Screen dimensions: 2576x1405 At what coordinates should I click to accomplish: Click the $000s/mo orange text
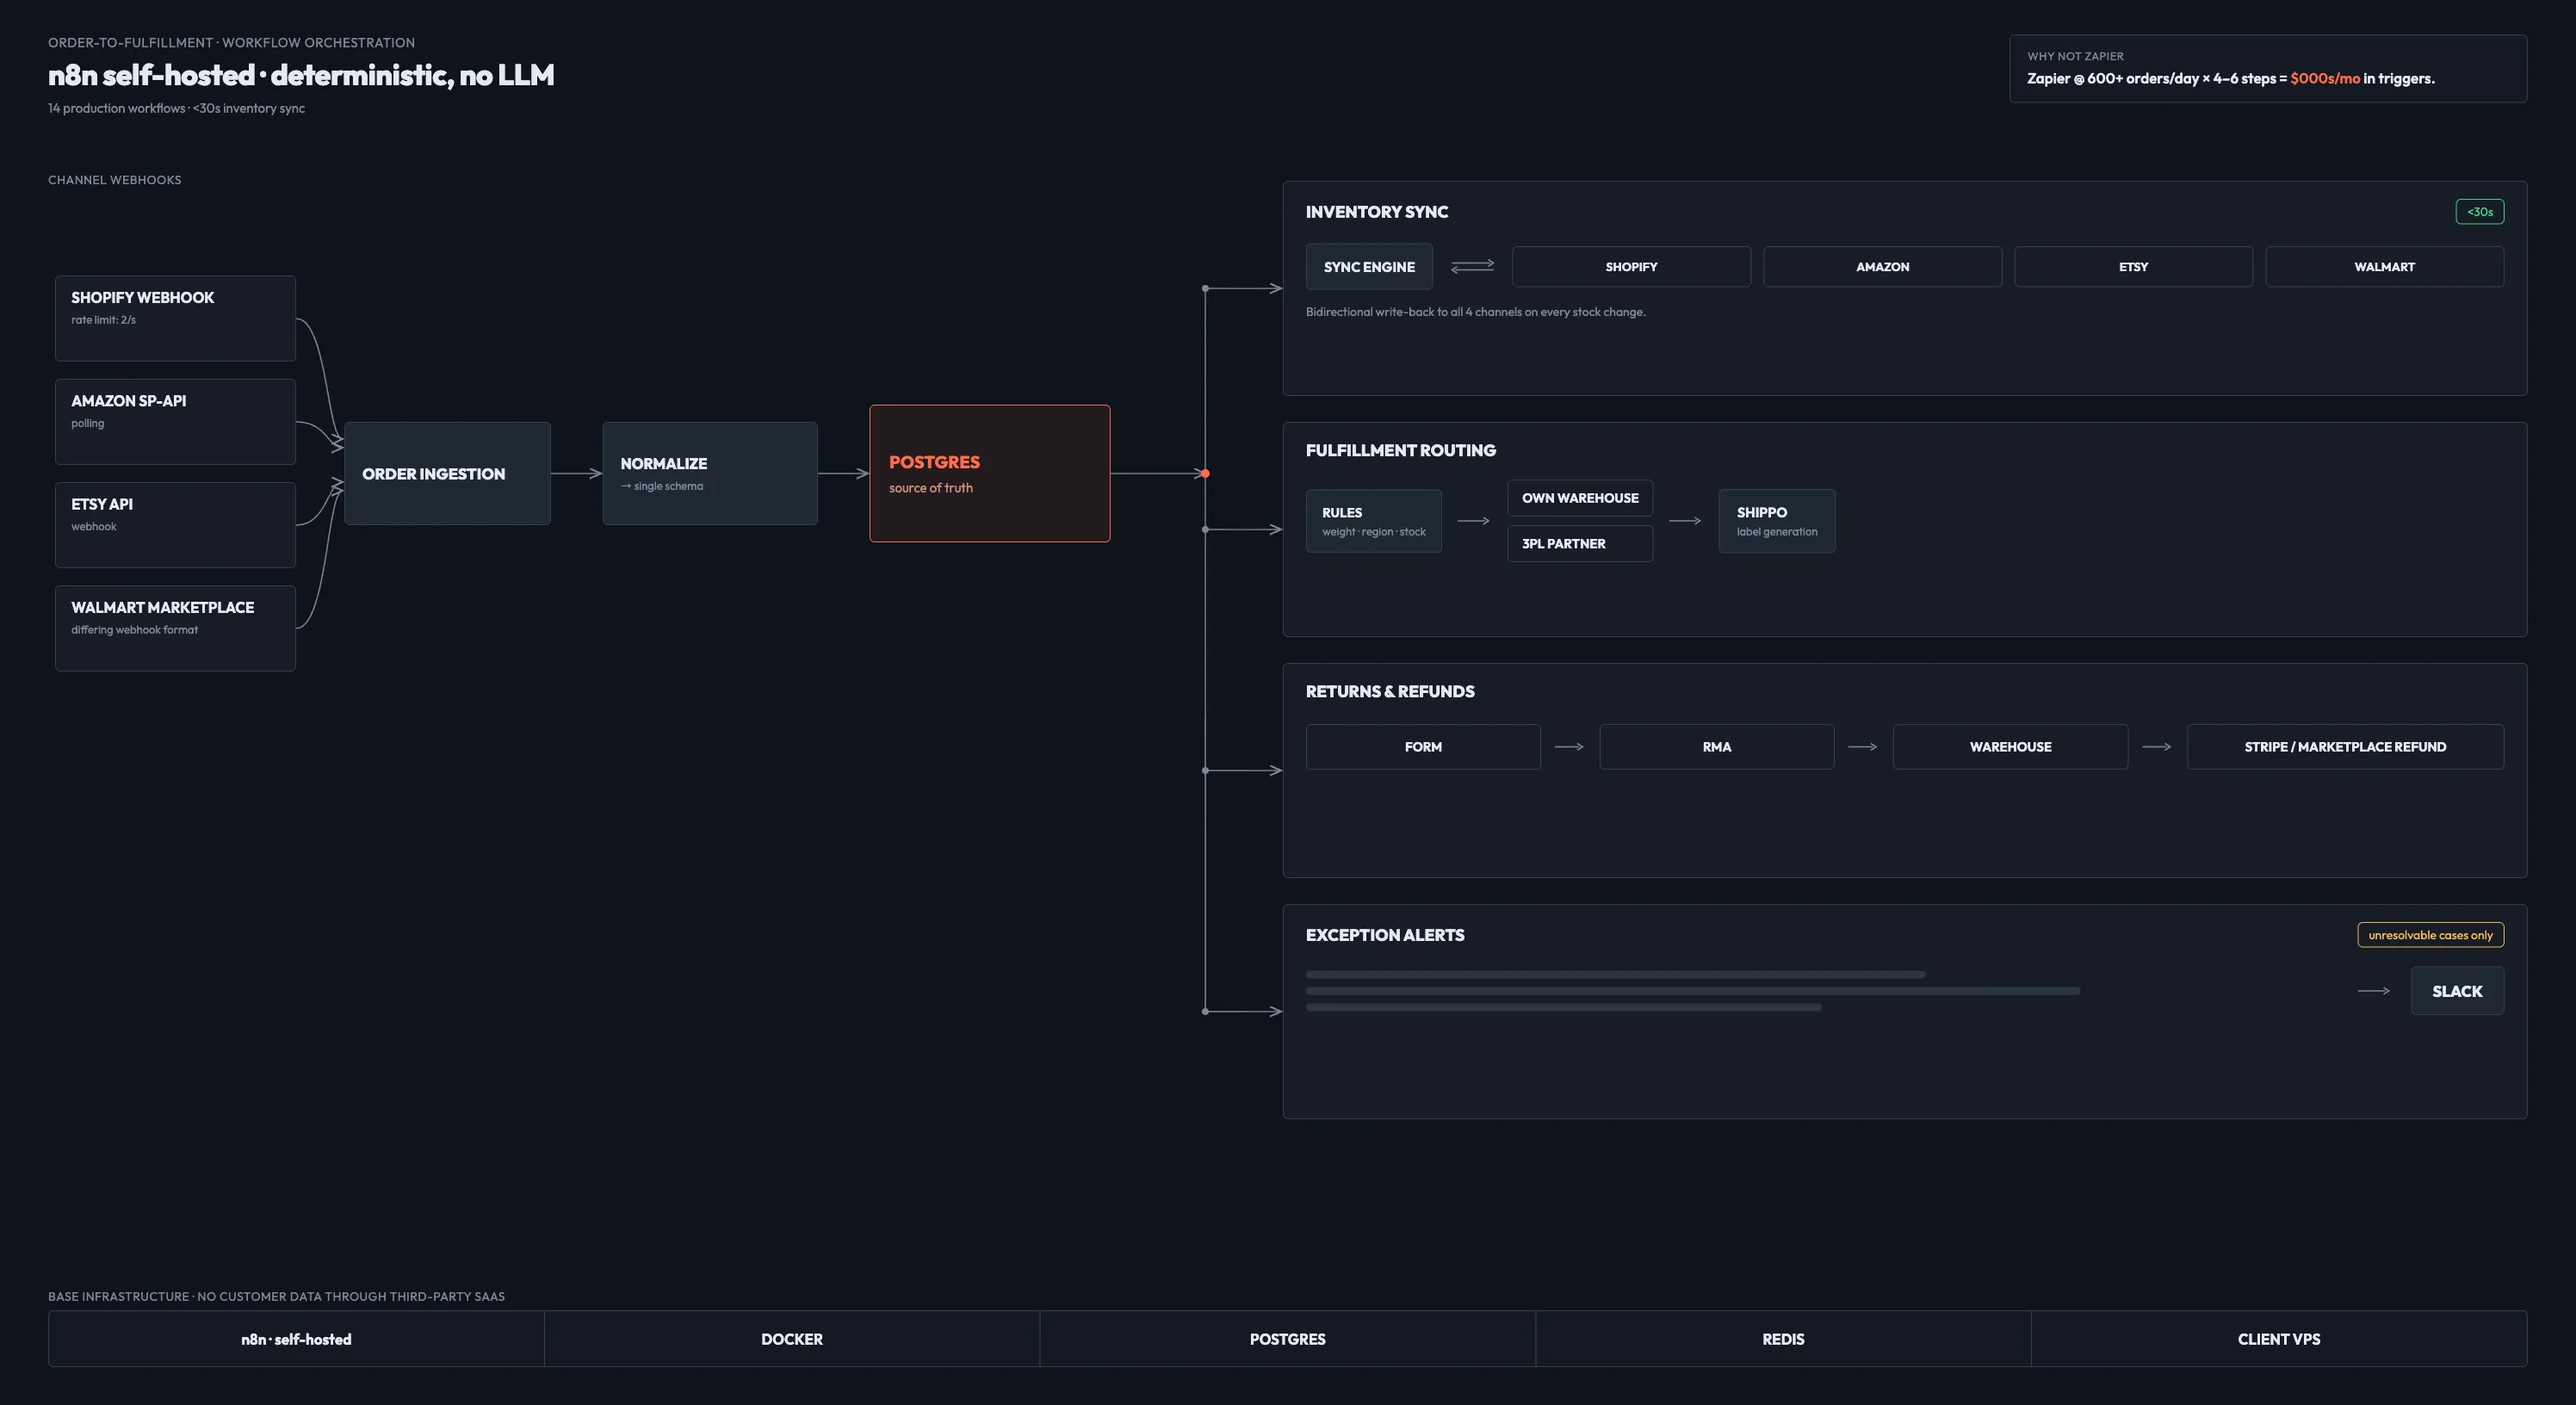pyautogui.click(x=2325, y=78)
